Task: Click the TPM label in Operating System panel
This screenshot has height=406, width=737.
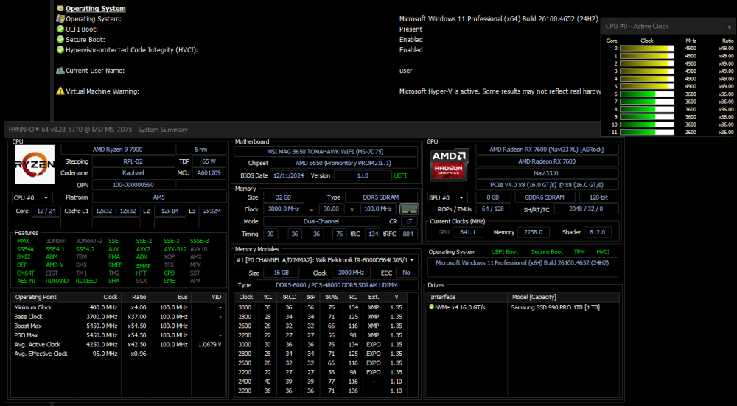Action: point(579,252)
